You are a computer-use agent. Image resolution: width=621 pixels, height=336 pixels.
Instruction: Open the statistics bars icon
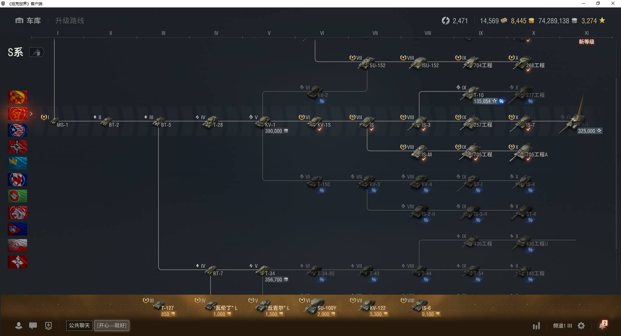click(x=536, y=326)
